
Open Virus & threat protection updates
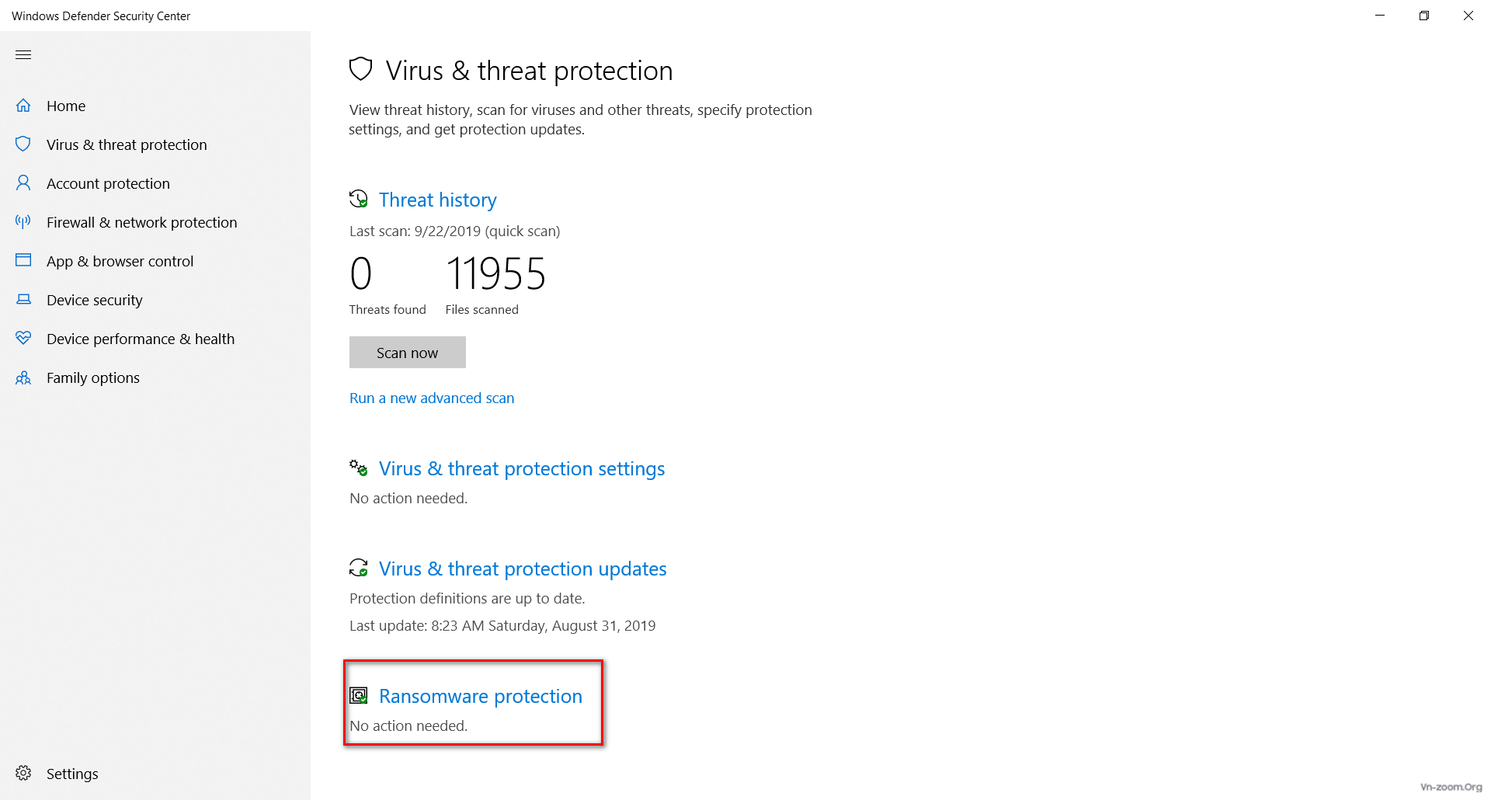coord(522,569)
